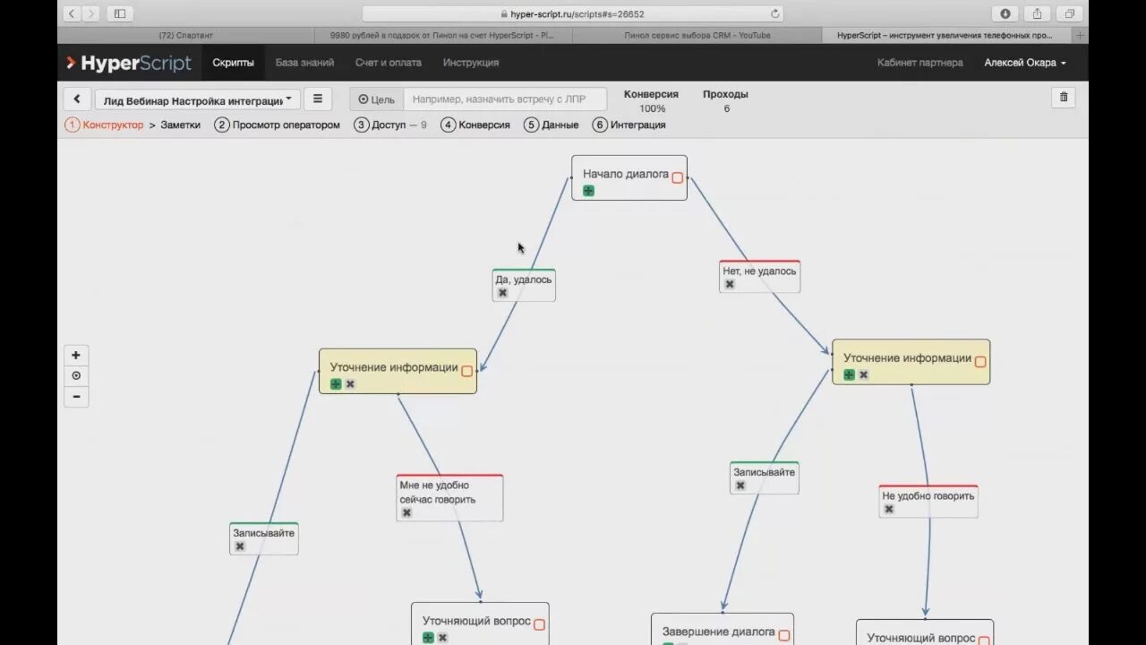The height and width of the screenshot is (645, 1146).
Task: Select the Начало диалога node text
Action: click(626, 174)
